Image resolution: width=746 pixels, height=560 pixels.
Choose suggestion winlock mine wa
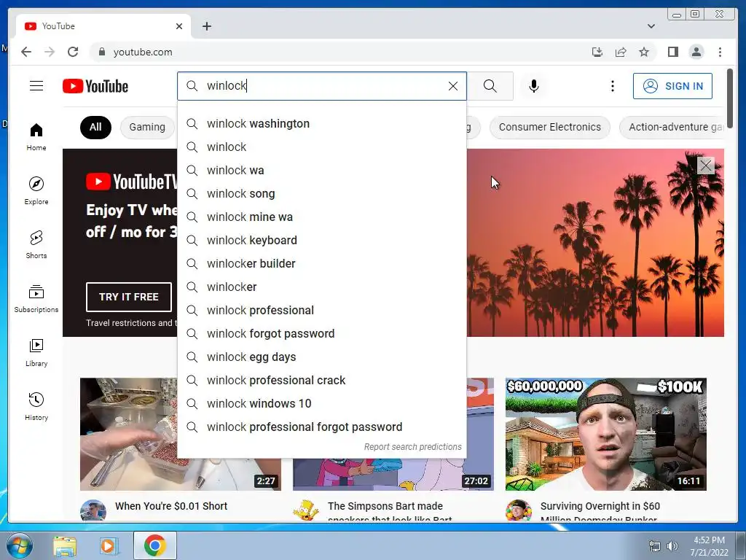coord(321,217)
